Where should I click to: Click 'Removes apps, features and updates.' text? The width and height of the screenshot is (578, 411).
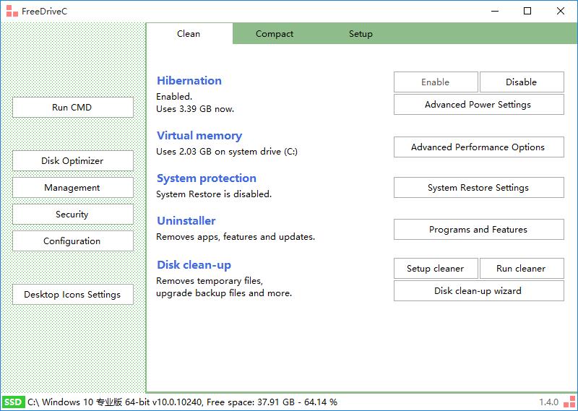(236, 237)
